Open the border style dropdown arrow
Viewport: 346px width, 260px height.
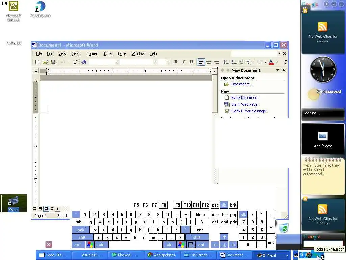[x=265, y=62]
